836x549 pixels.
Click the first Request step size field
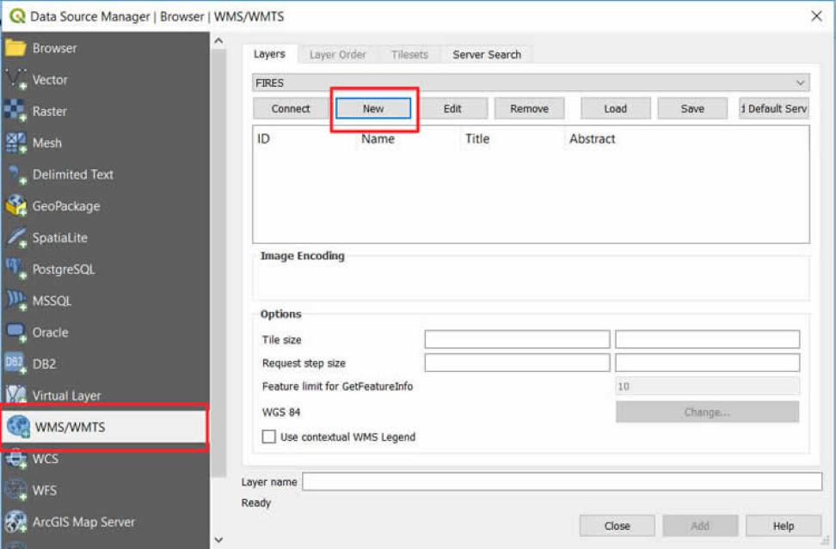point(517,363)
